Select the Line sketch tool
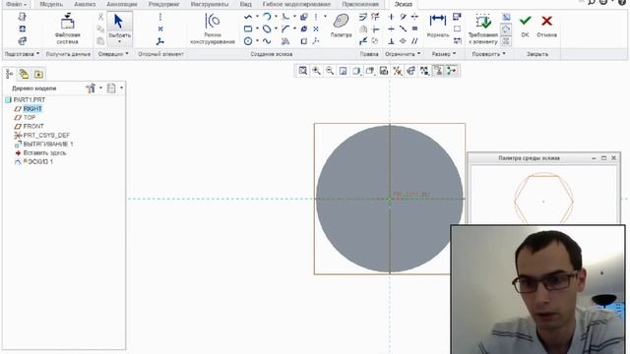The height and width of the screenshot is (354, 630). [248, 17]
